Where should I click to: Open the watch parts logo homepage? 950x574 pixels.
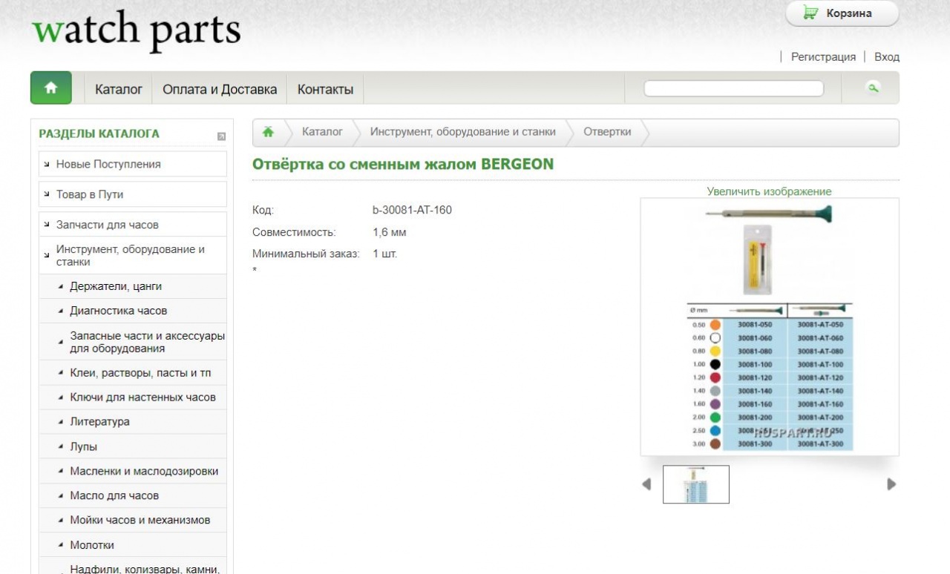click(x=137, y=30)
